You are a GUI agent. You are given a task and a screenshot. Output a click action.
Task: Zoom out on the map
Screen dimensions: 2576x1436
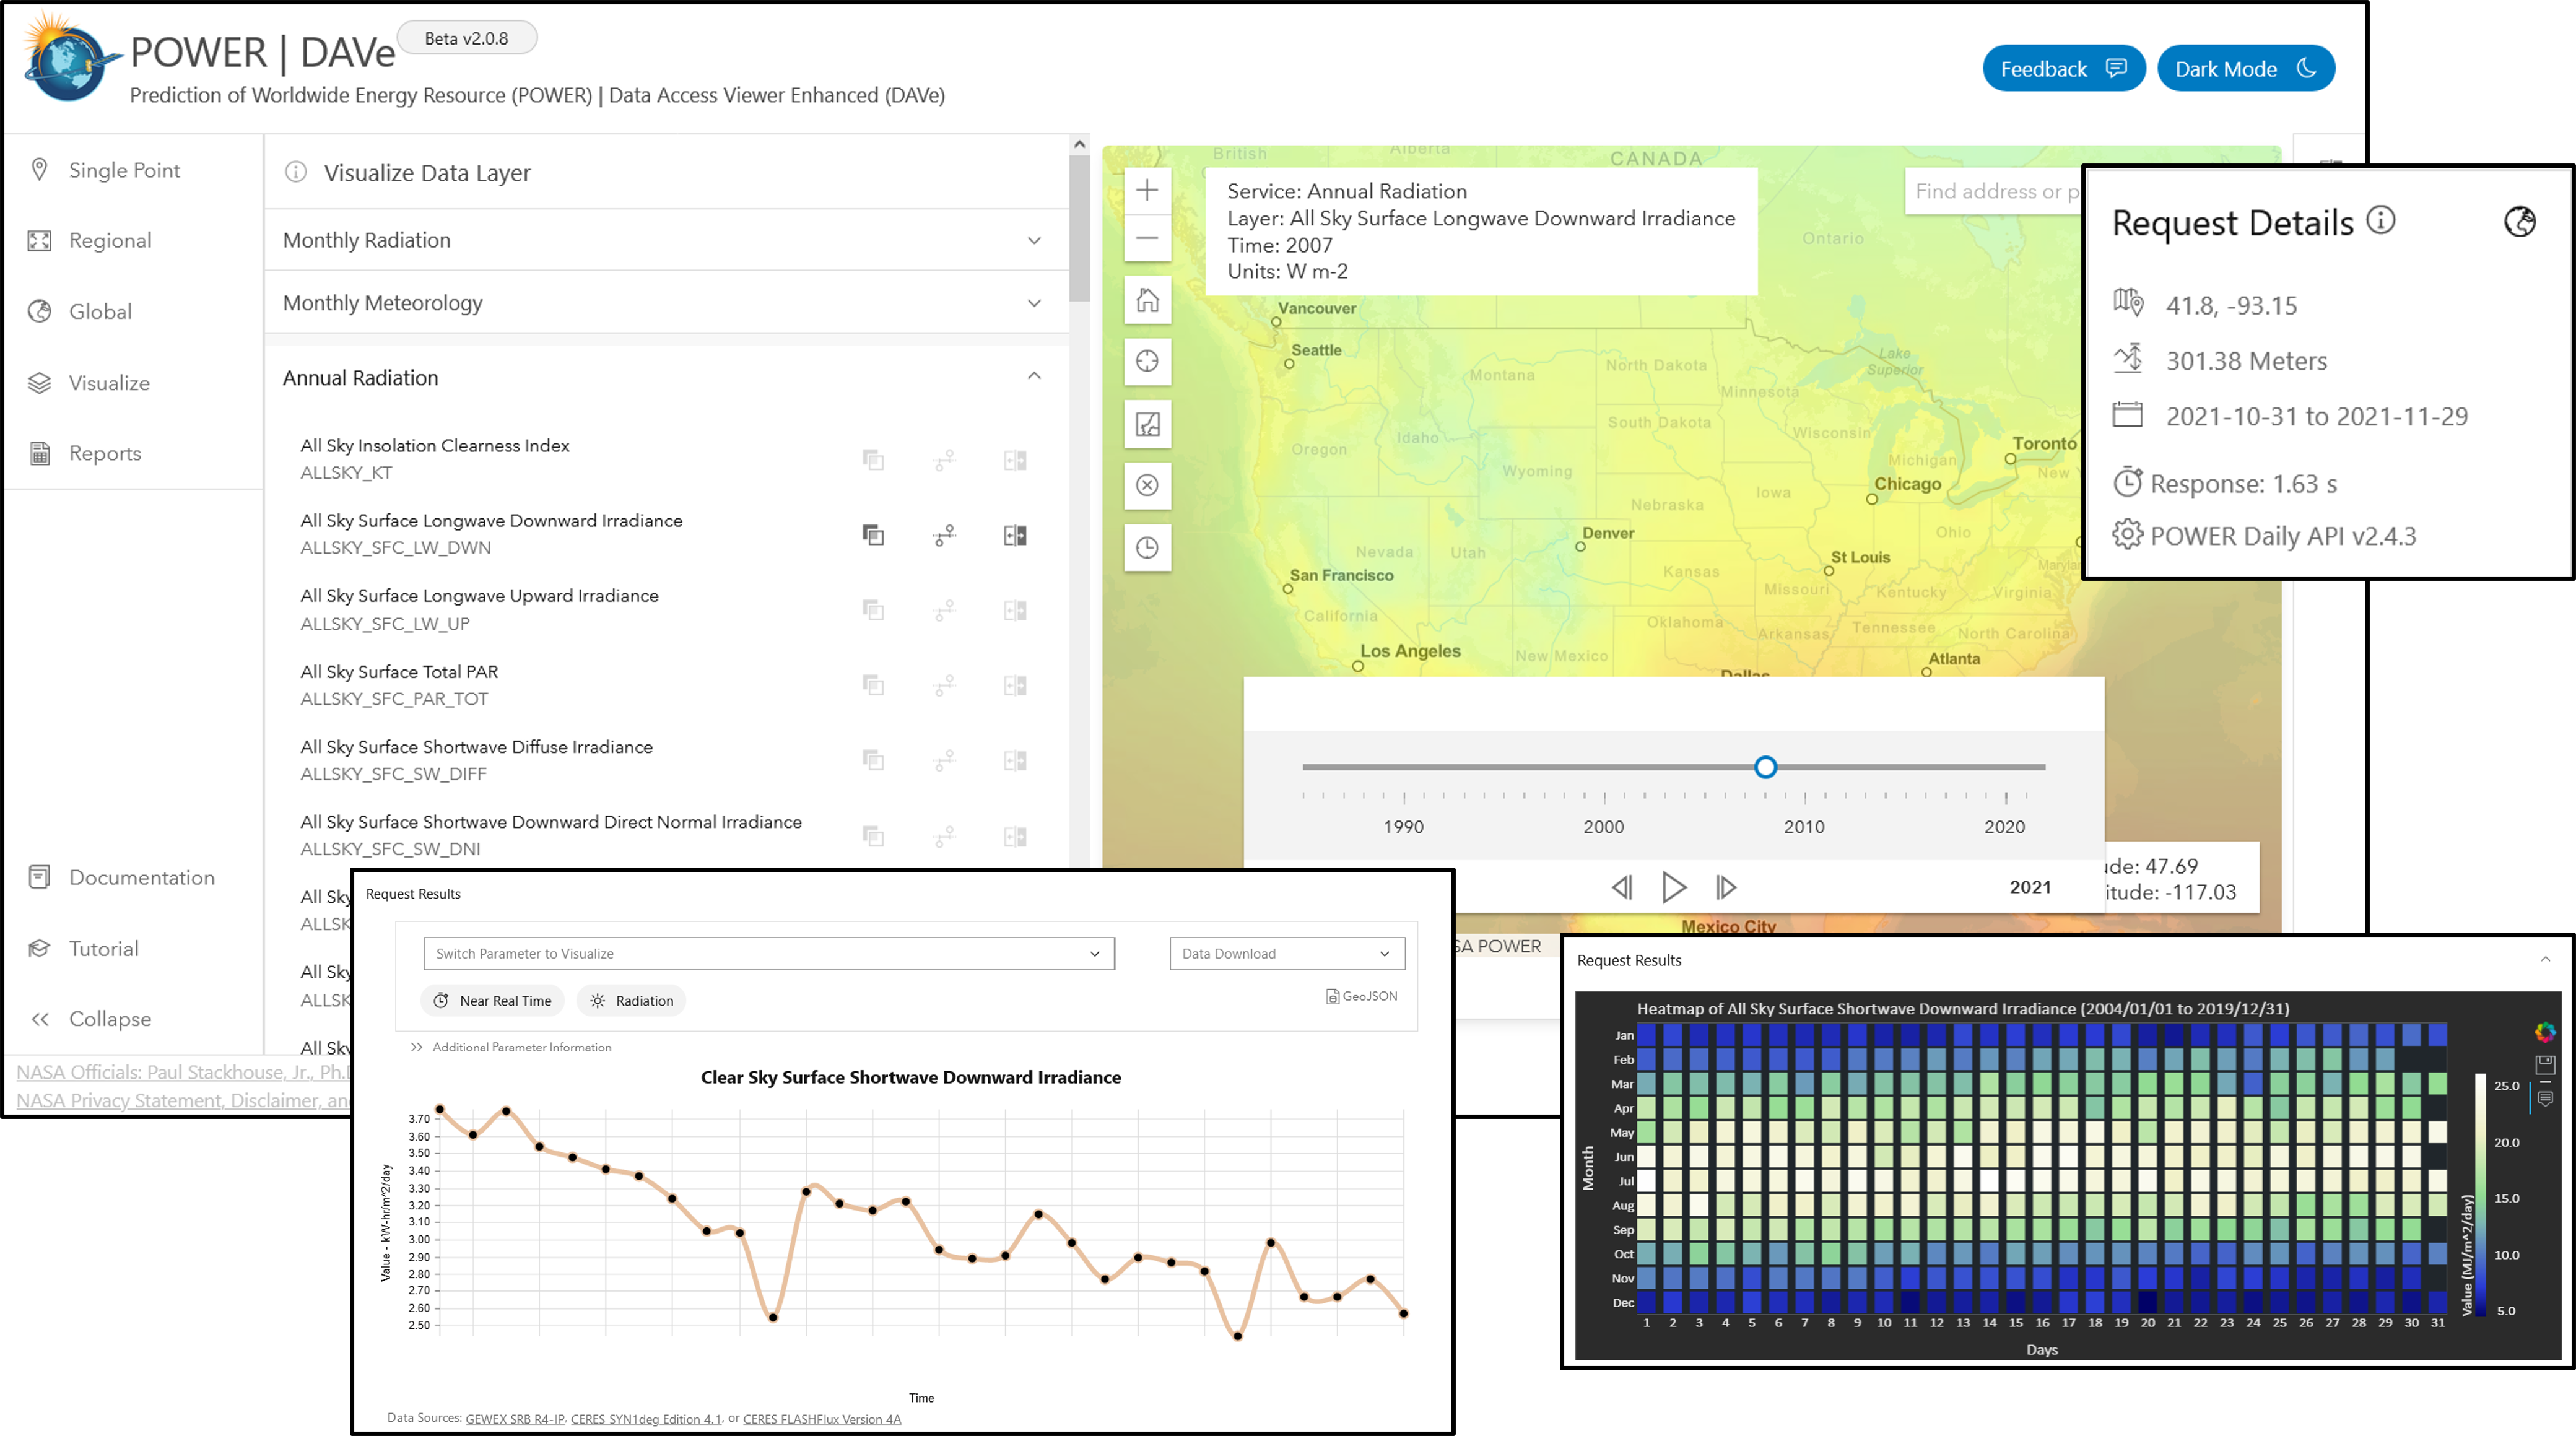[1147, 238]
